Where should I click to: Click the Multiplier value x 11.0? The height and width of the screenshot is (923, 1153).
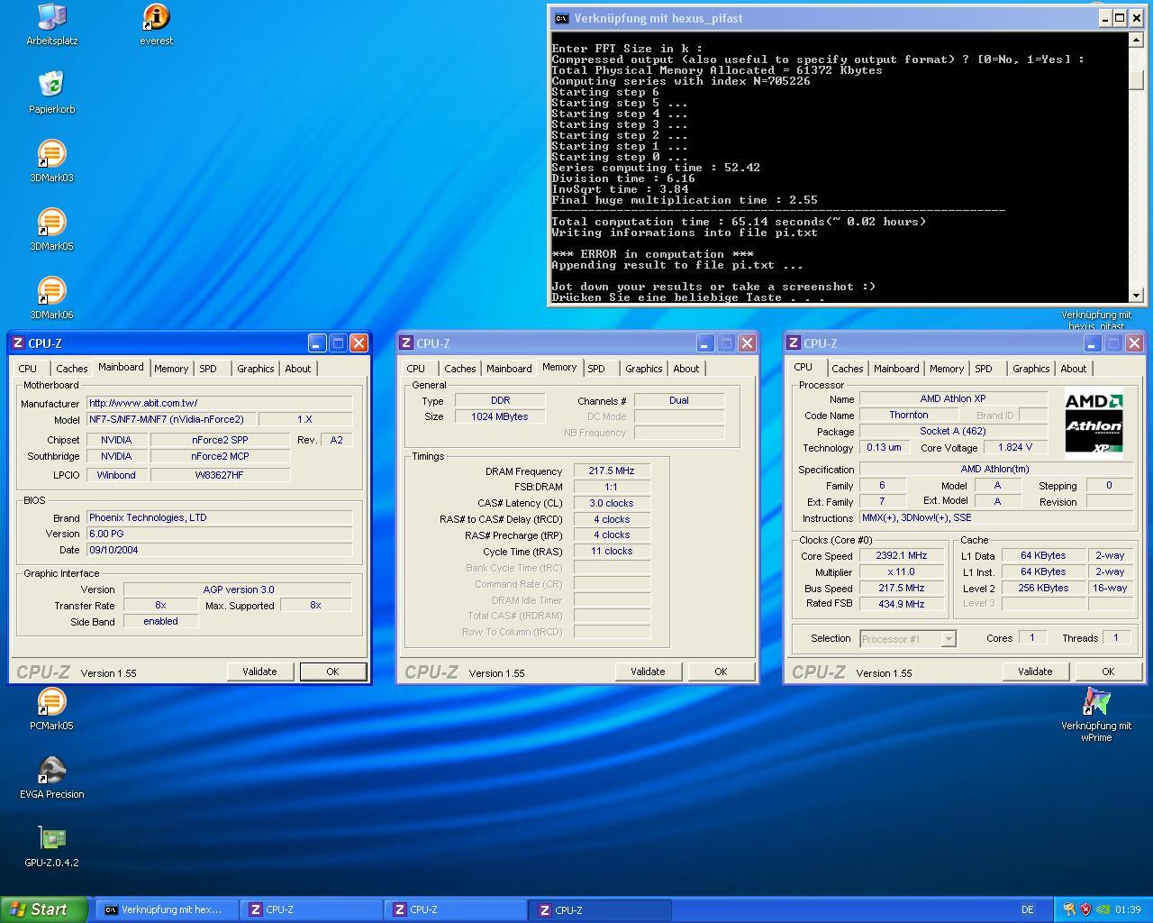[x=901, y=572]
